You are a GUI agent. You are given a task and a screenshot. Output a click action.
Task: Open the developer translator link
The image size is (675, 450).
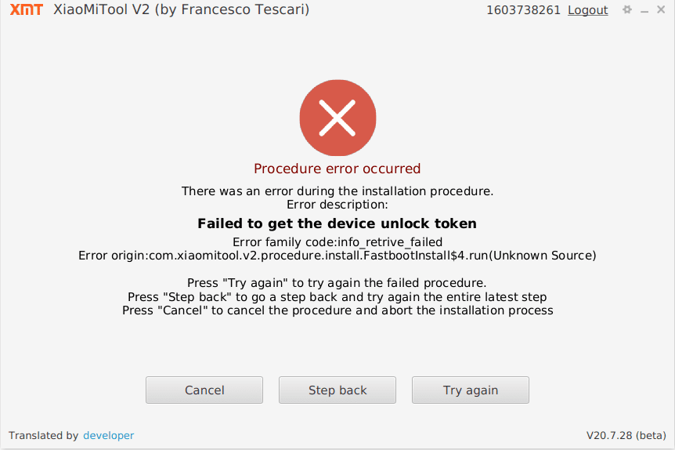[x=108, y=435]
